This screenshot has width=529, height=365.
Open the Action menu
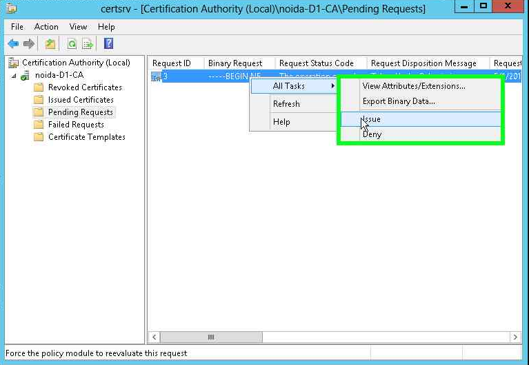coord(46,27)
